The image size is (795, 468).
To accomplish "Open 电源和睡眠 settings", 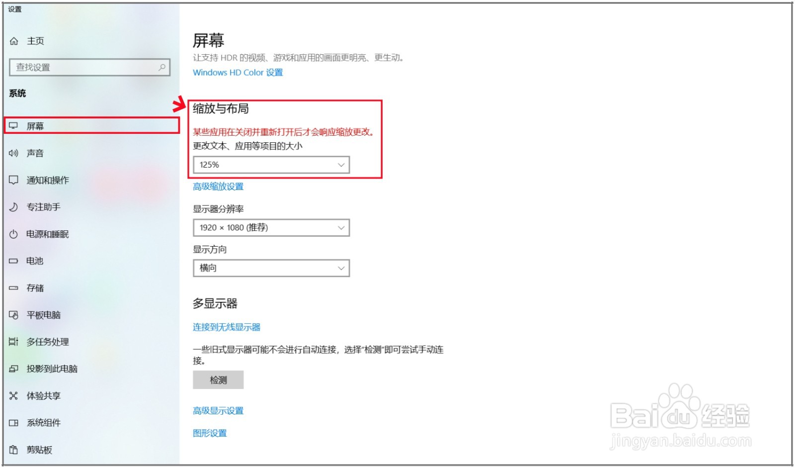I will (48, 234).
